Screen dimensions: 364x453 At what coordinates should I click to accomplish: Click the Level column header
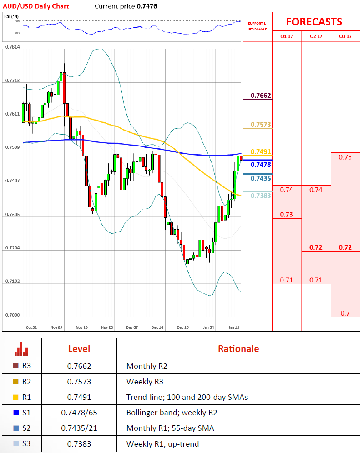[79, 349]
